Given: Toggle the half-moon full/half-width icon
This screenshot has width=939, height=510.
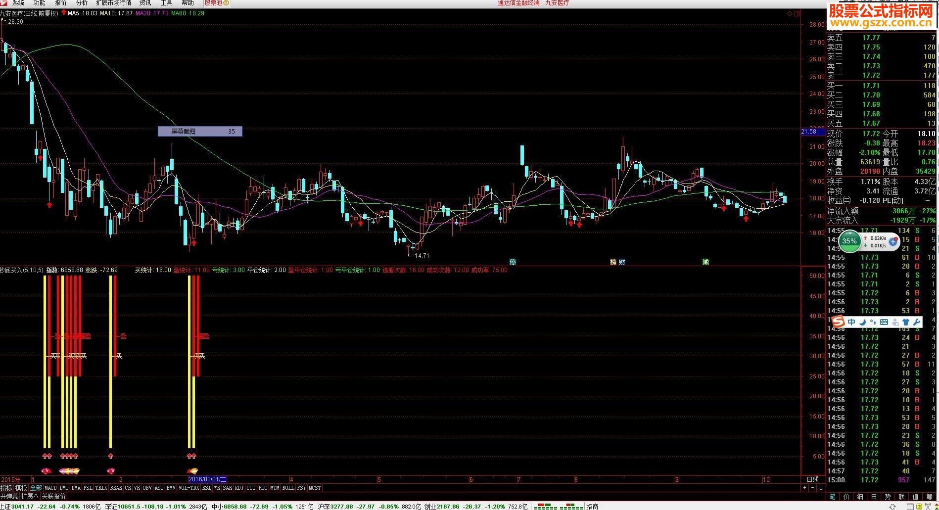Looking at the screenshot, I should point(862,322).
